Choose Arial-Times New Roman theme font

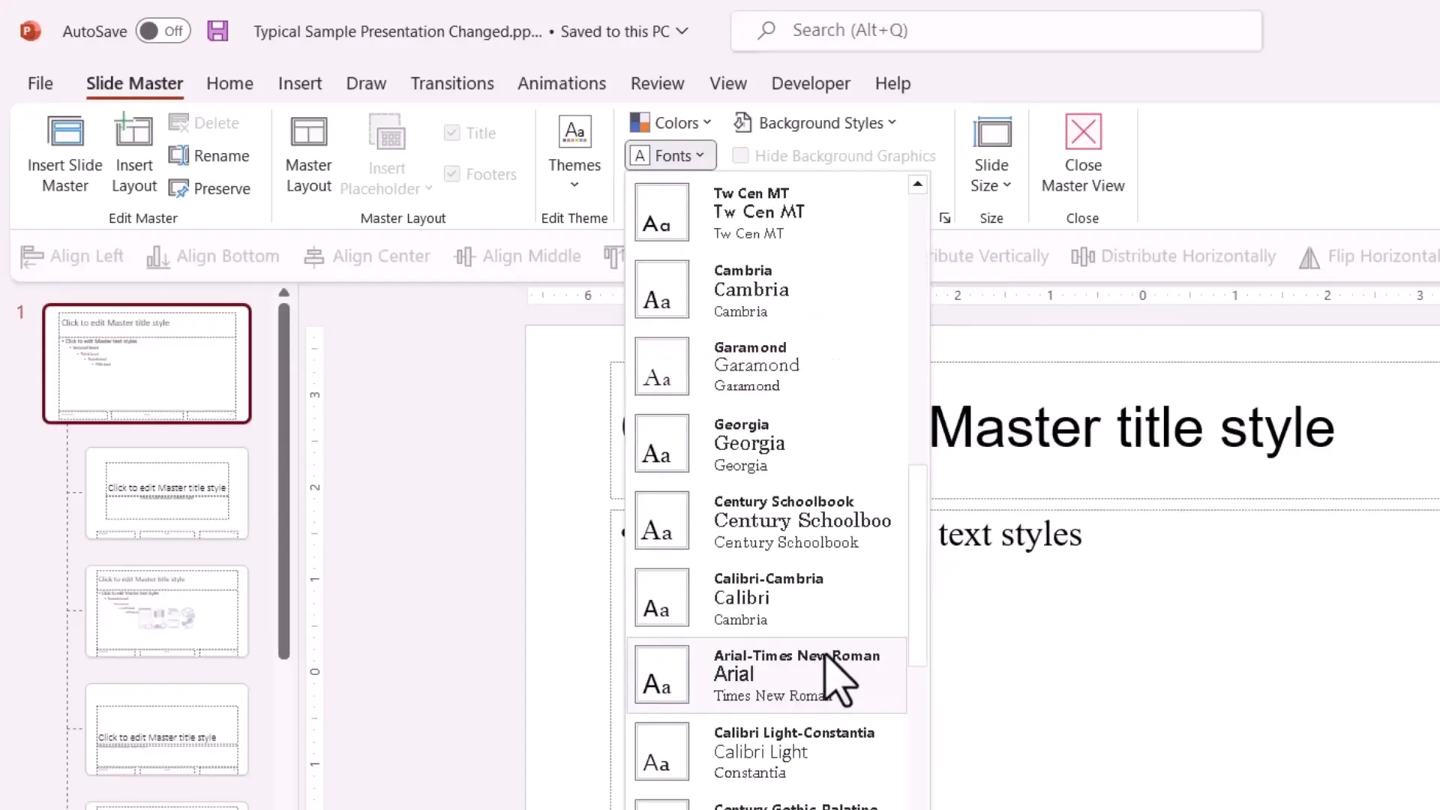coord(766,675)
